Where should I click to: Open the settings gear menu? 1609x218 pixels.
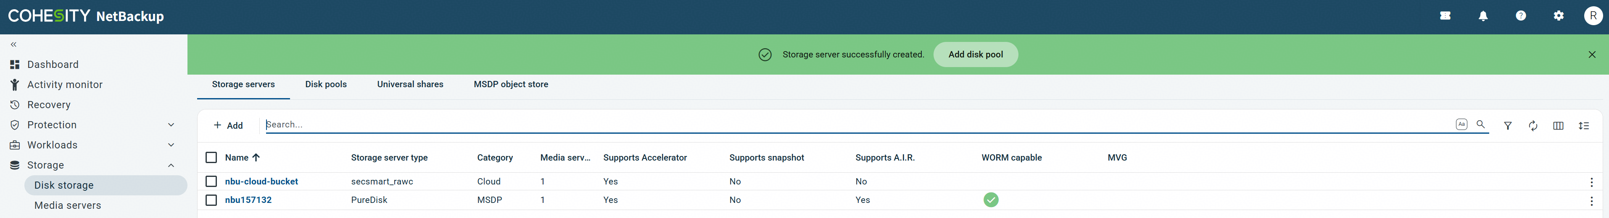(x=1559, y=16)
